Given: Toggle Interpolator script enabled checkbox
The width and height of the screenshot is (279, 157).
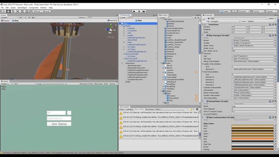Looking at the screenshot, I should 208,101.
